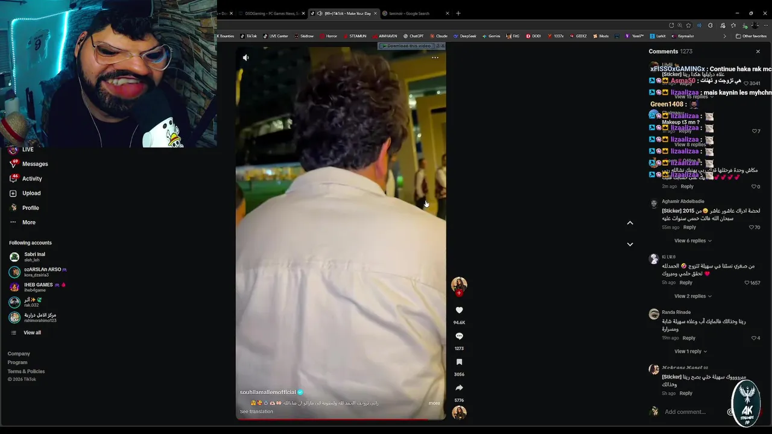Viewport: 772px width, 434px height.
Task: Open Activity notifications in the sidebar
Action: pyautogui.click(x=26, y=178)
